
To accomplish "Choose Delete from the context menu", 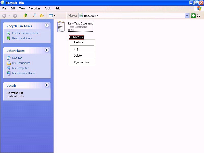I will tap(82, 56).
